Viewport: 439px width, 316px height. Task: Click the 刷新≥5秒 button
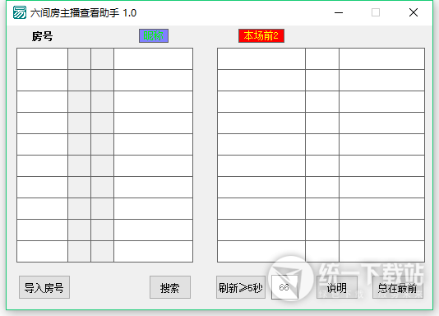coord(241,287)
